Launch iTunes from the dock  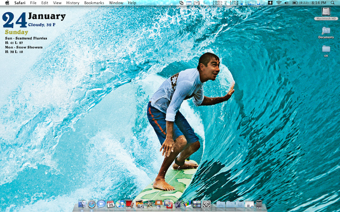click(120, 204)
